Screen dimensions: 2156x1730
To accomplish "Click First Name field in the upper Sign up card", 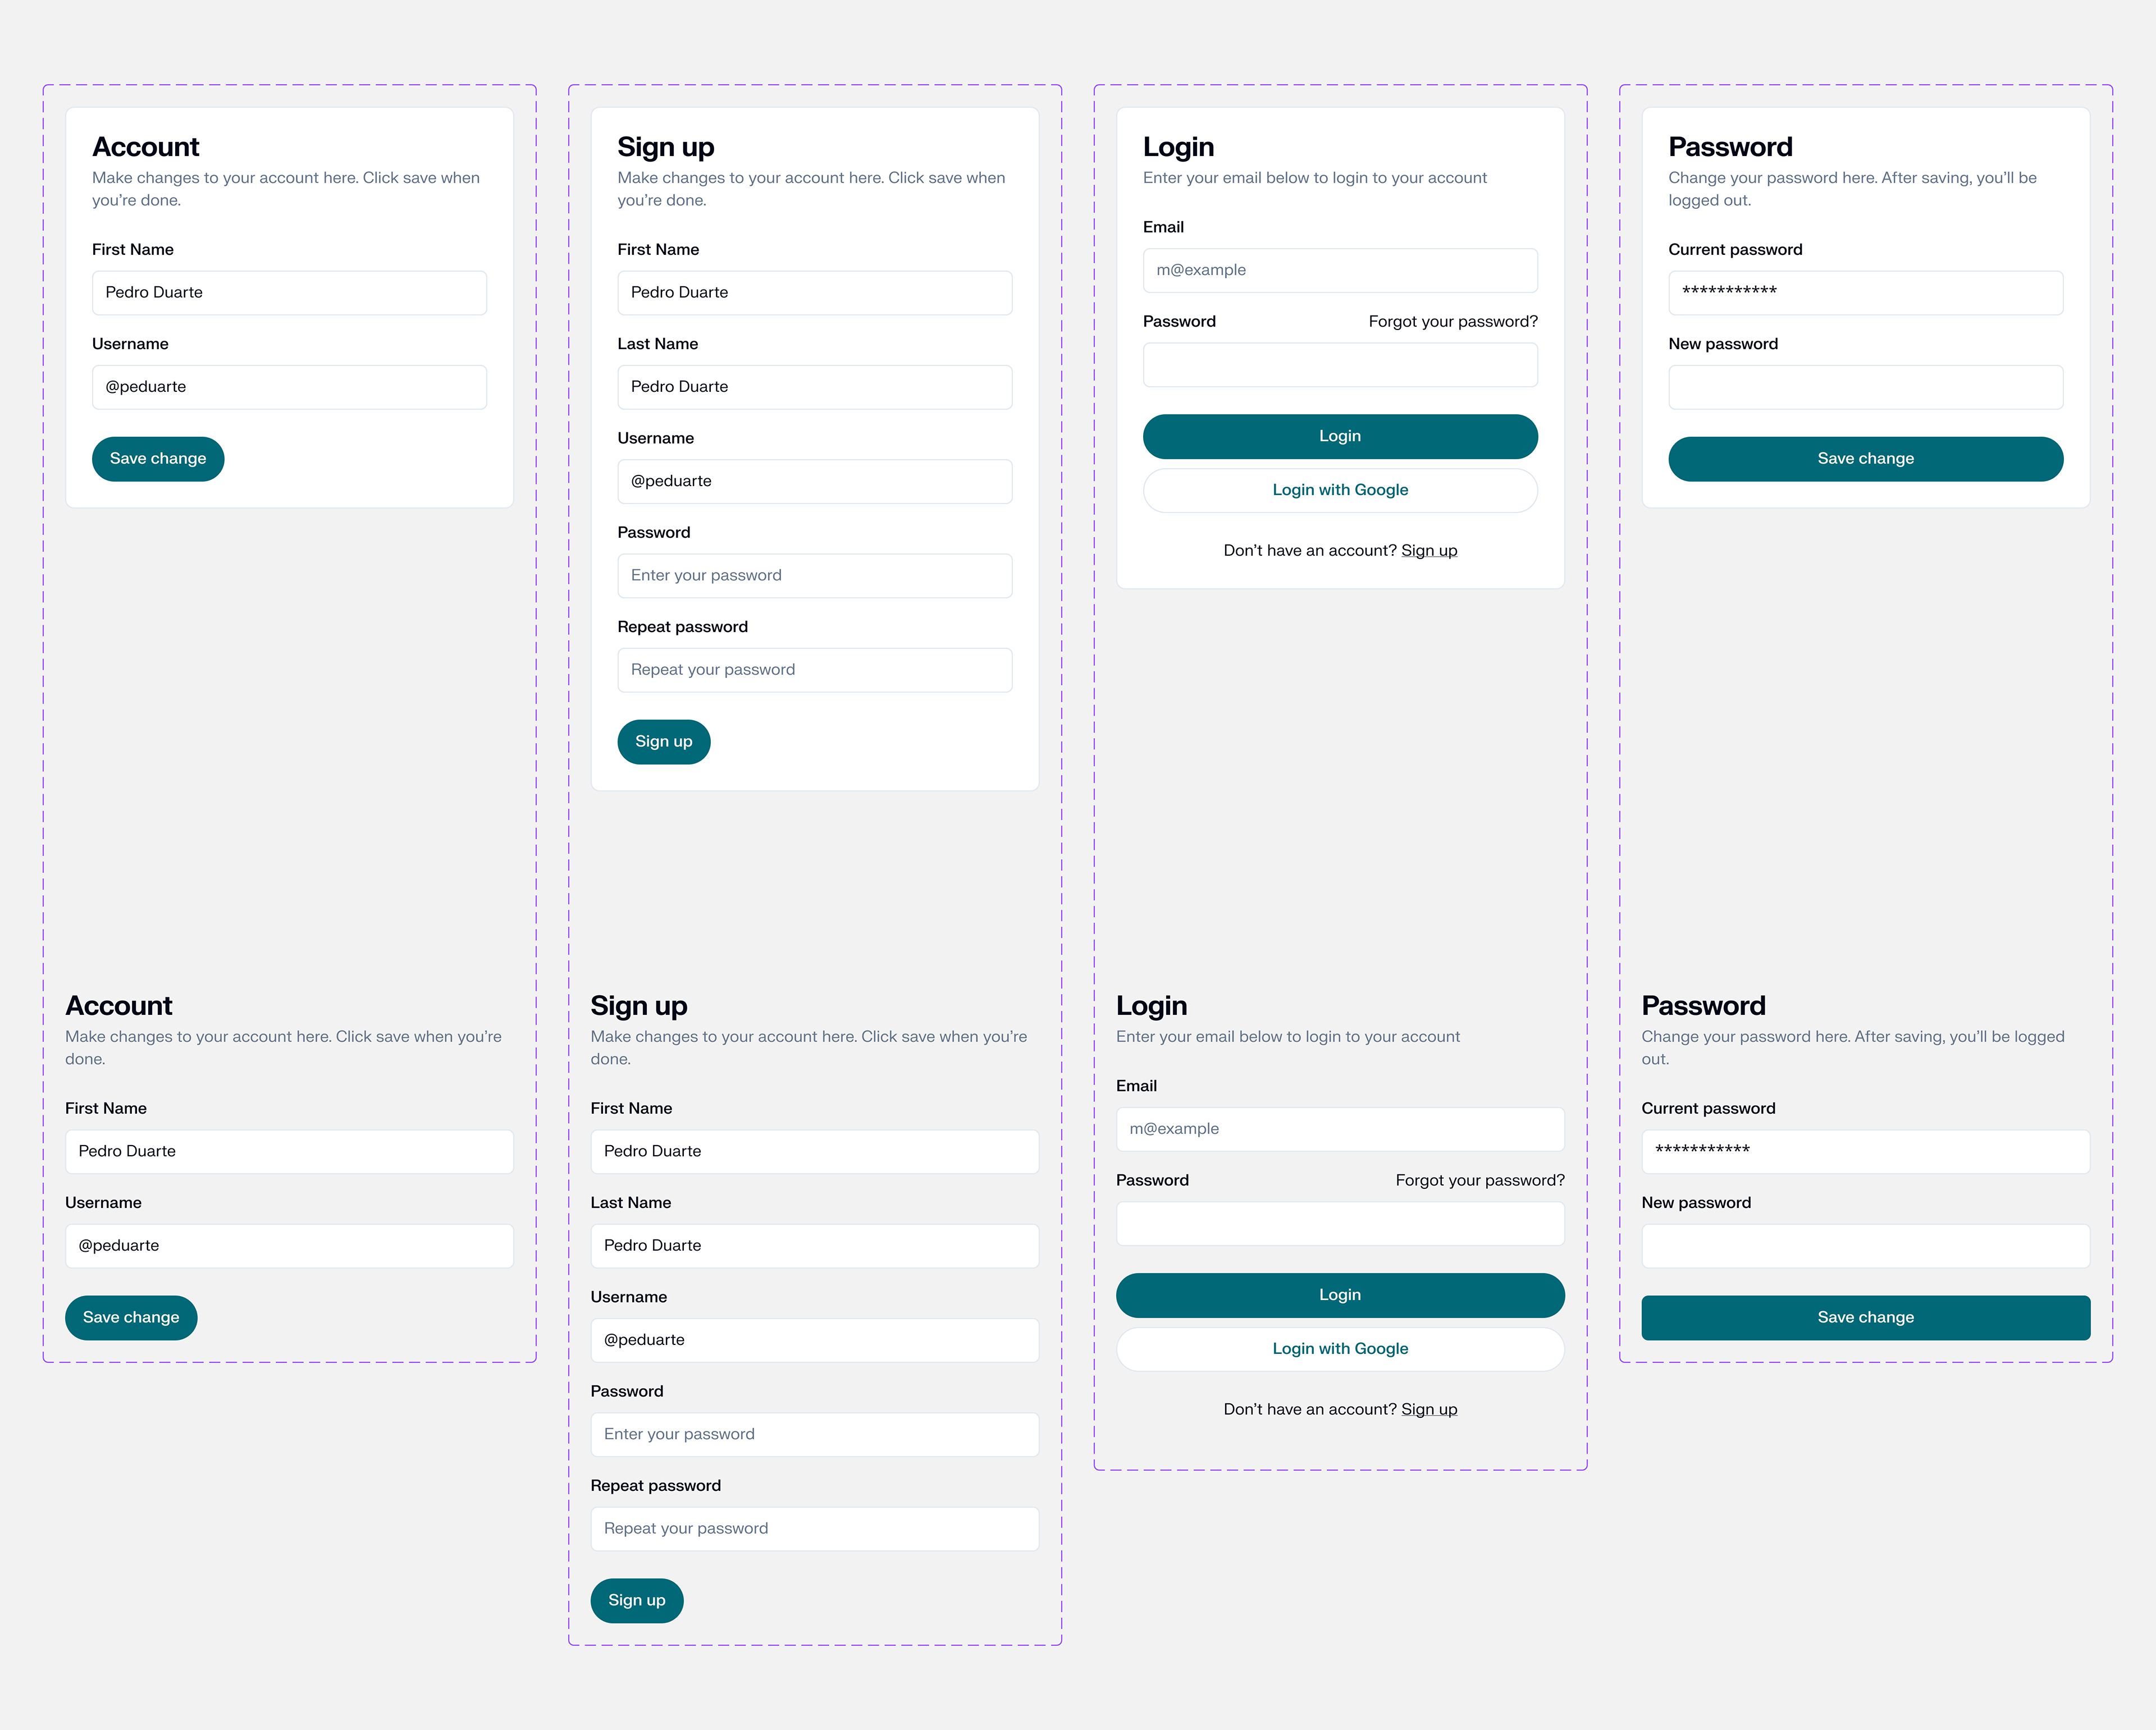I will coord(814,293).
